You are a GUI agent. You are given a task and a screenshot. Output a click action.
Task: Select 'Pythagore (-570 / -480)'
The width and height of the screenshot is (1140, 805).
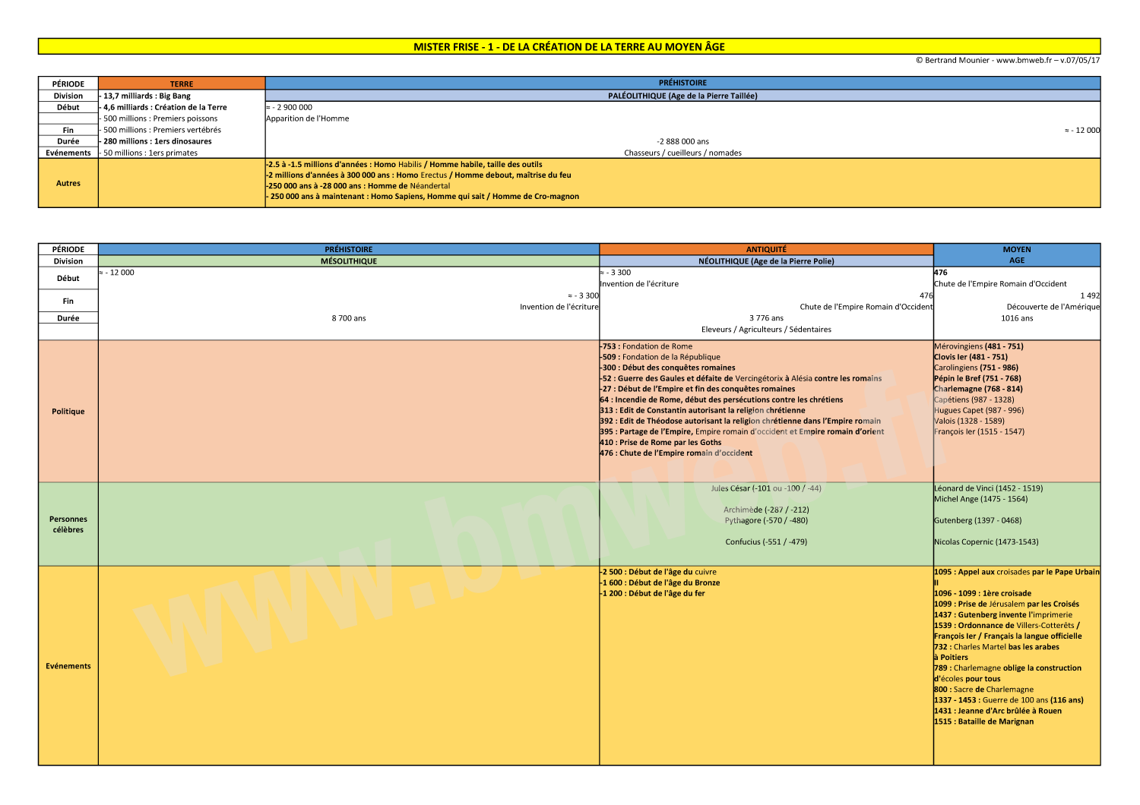click(766, 520)
